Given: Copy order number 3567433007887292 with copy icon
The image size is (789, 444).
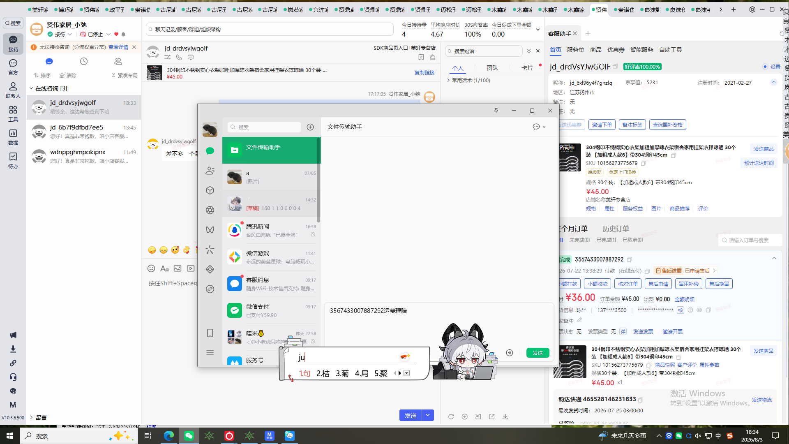Looking at the screenshot, I should coord(630,259).
